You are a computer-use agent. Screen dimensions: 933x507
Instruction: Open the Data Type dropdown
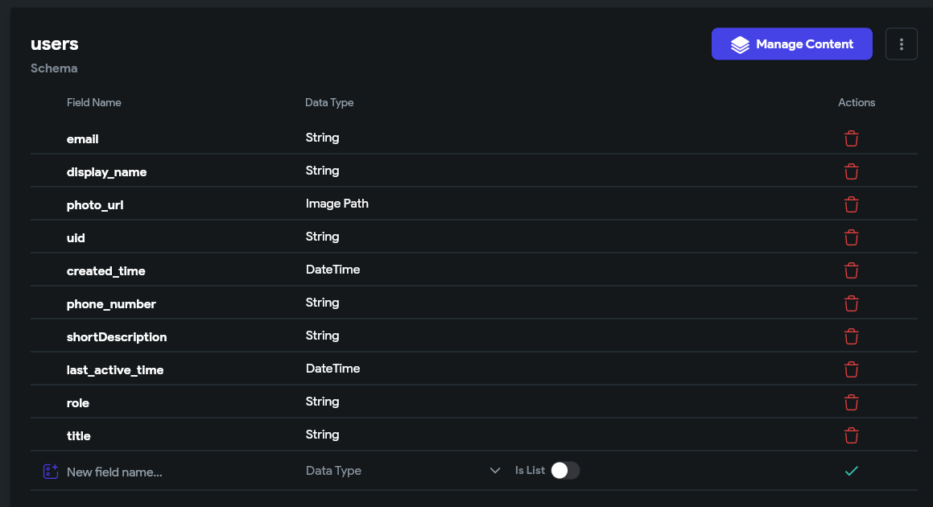[x=403, y=471]
